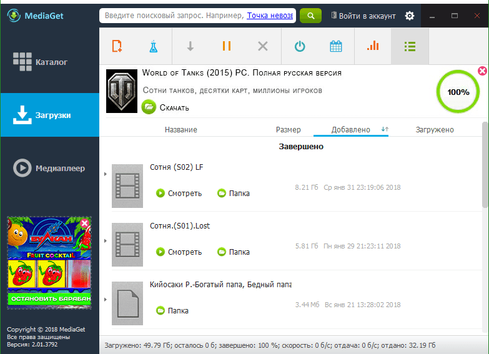489x354 pixels.
Task: Click the size value 8.21 Гб
Action: pos(307,187)
